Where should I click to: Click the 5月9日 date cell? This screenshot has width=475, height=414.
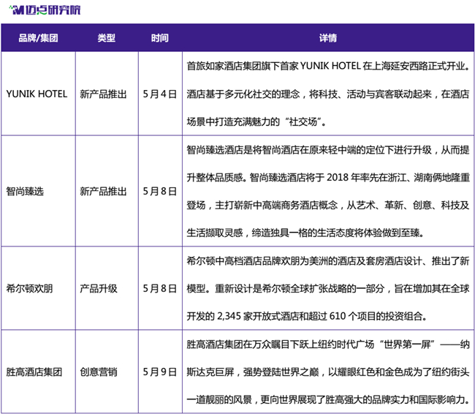[x=160, y=372]
